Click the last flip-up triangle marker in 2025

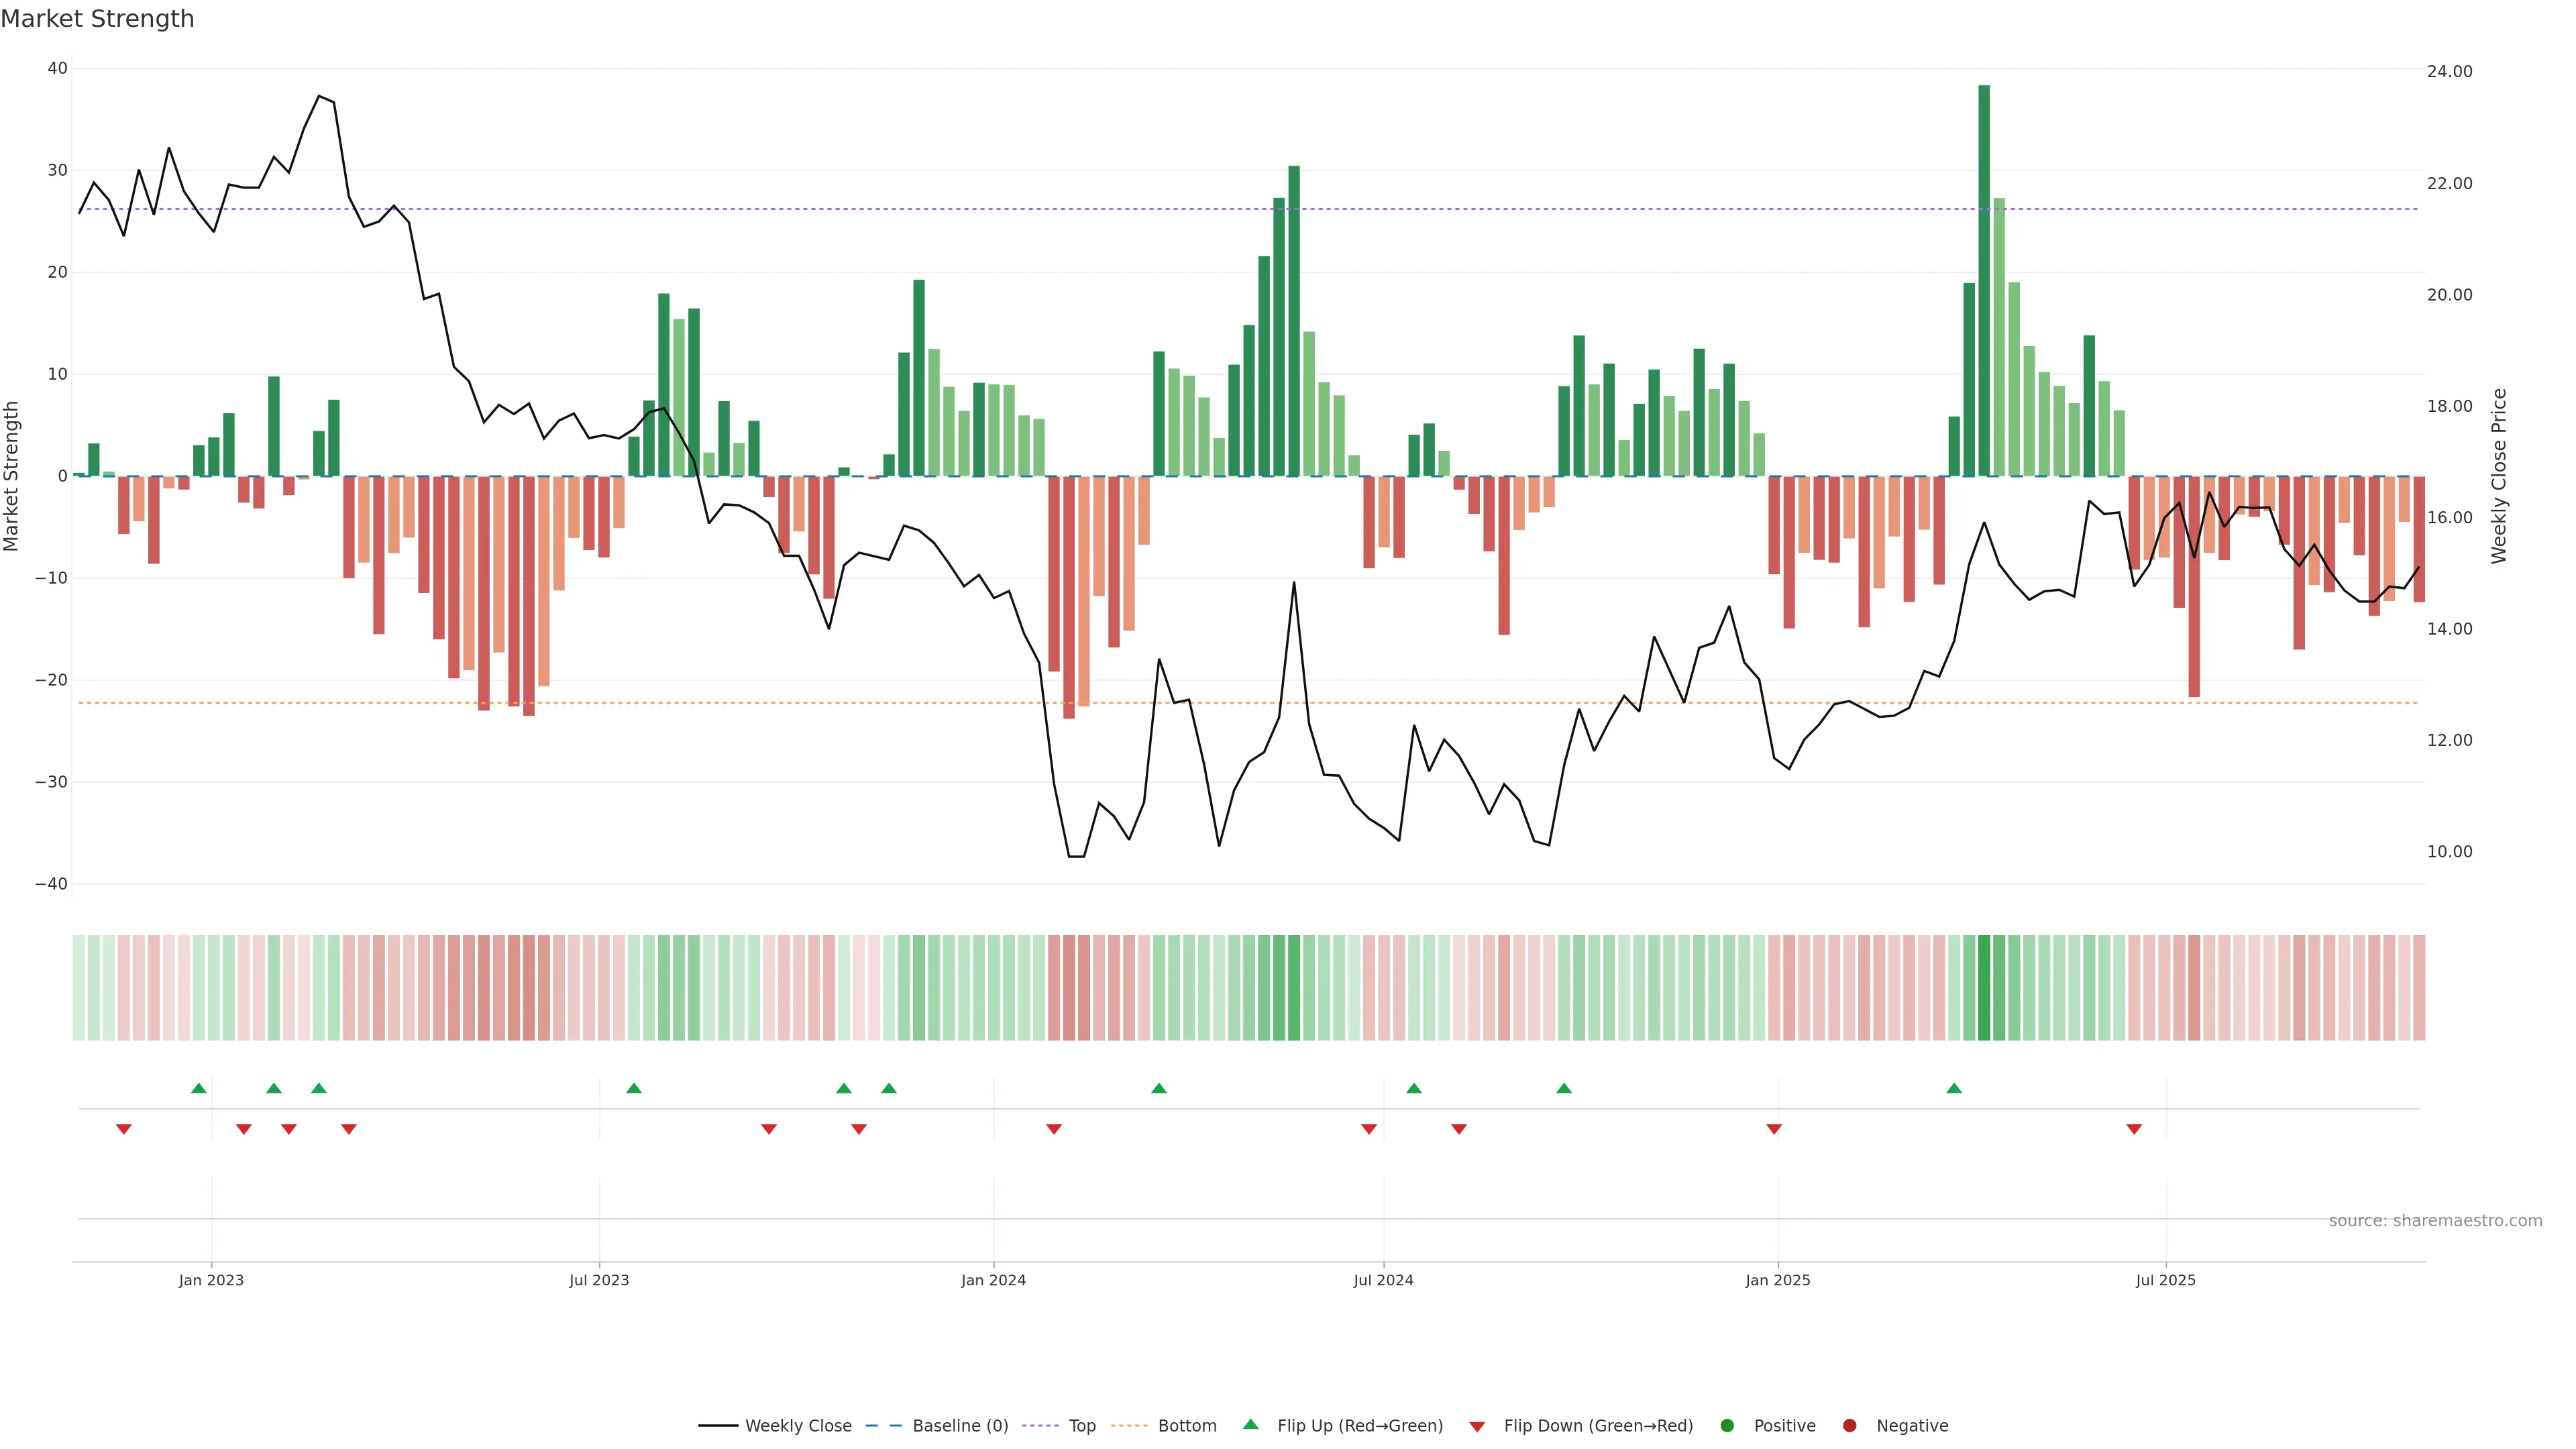tap(1954, 1088)
